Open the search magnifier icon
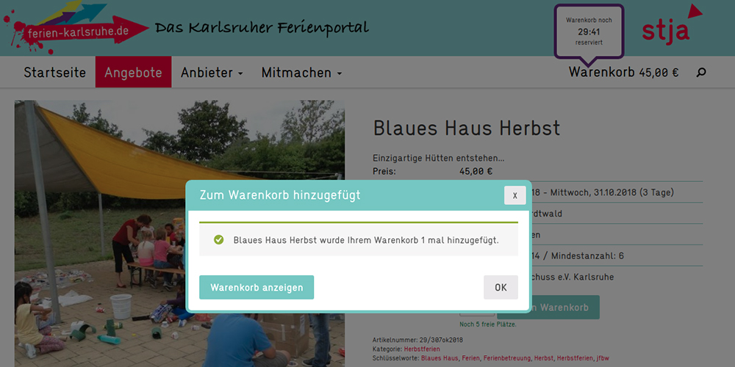The image size is (735, 367). pos(701,73)
